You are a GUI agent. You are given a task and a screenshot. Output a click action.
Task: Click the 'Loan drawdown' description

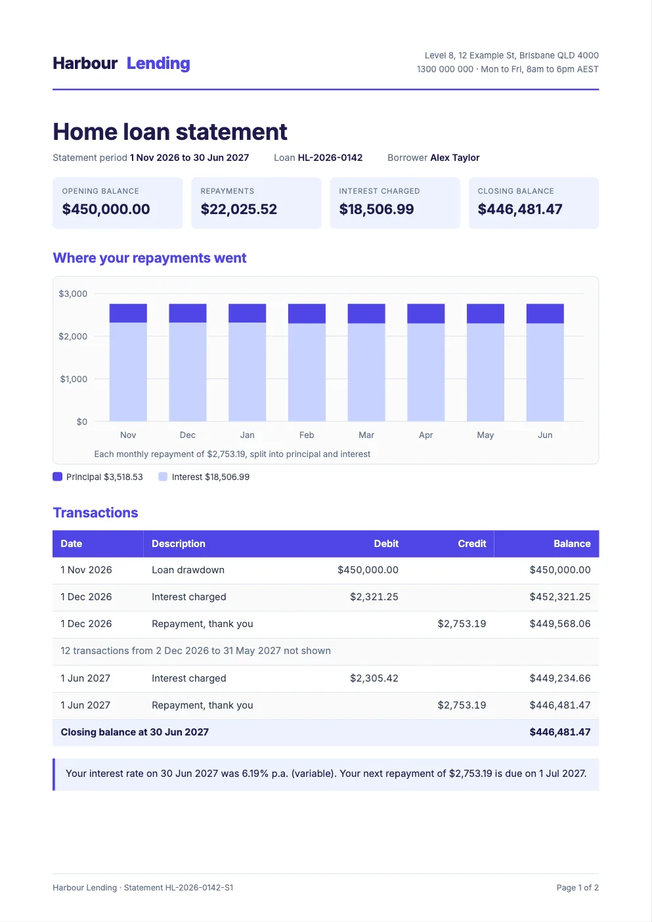188,570
